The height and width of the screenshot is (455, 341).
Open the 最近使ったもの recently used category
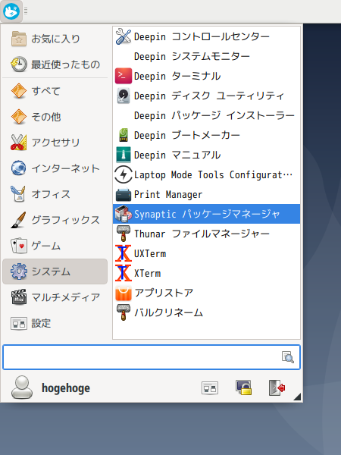coord(55,64)
